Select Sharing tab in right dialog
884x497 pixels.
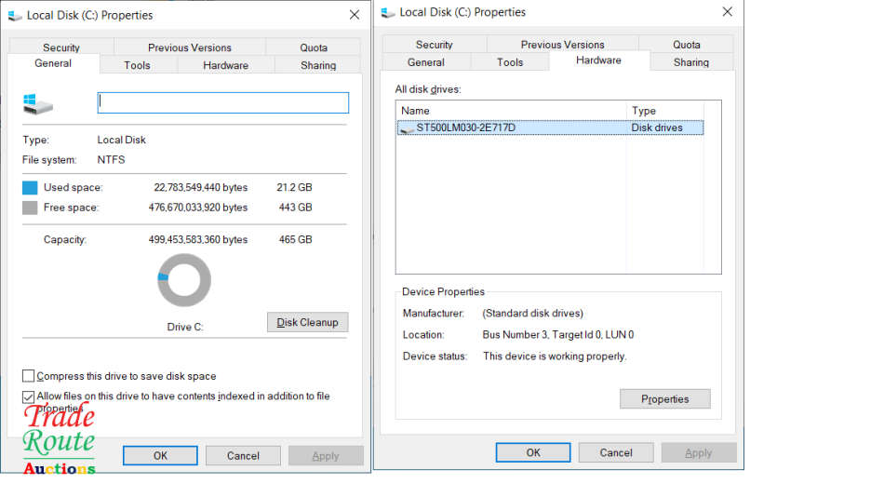691,62
